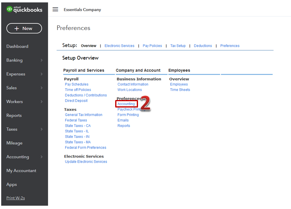
Task: Switch to Pay Policies setup tab
Action: 152,46
